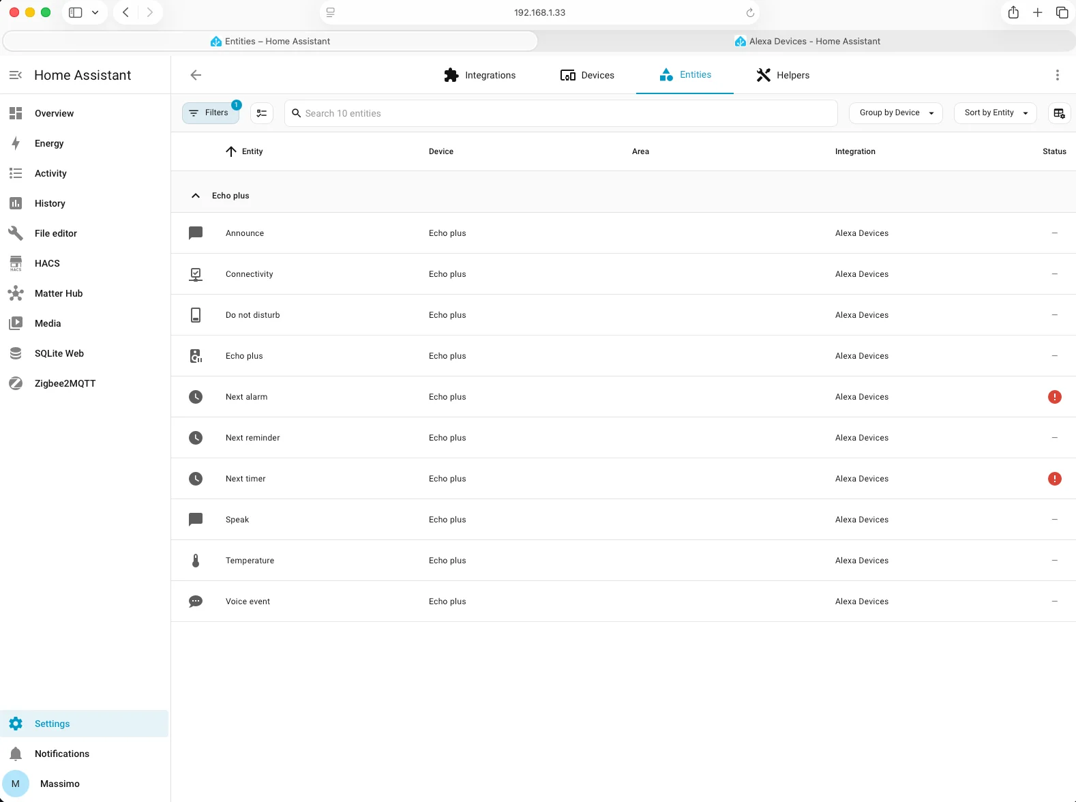Open History panel
The height and width of the screenshot is (802, 1076).
[85, 203]
